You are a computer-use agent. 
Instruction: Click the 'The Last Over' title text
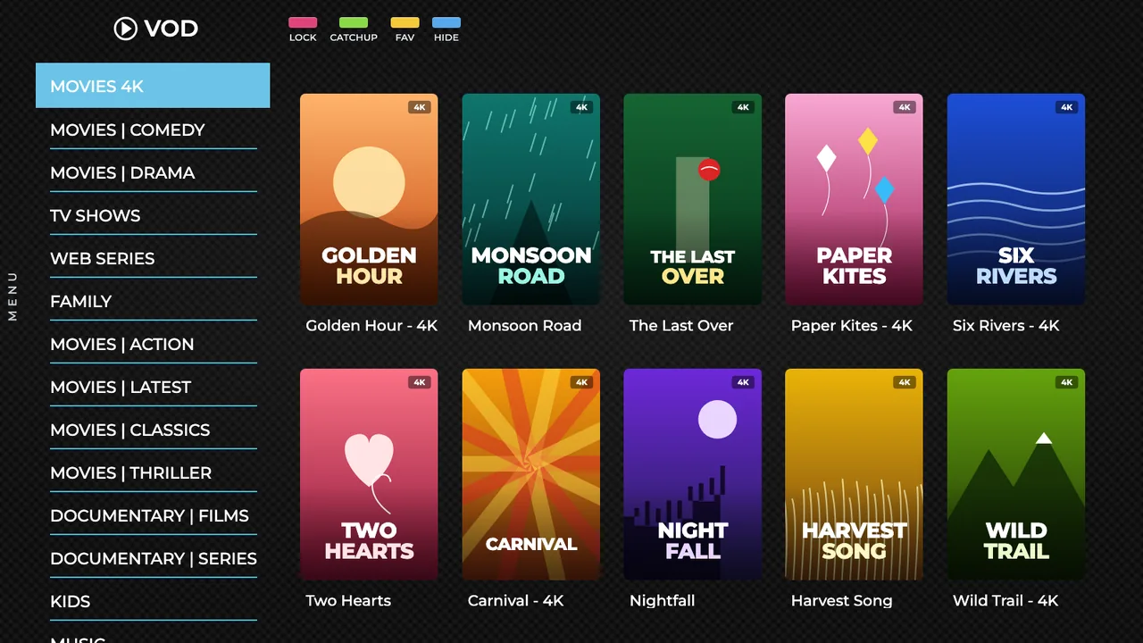pos(681,326)
